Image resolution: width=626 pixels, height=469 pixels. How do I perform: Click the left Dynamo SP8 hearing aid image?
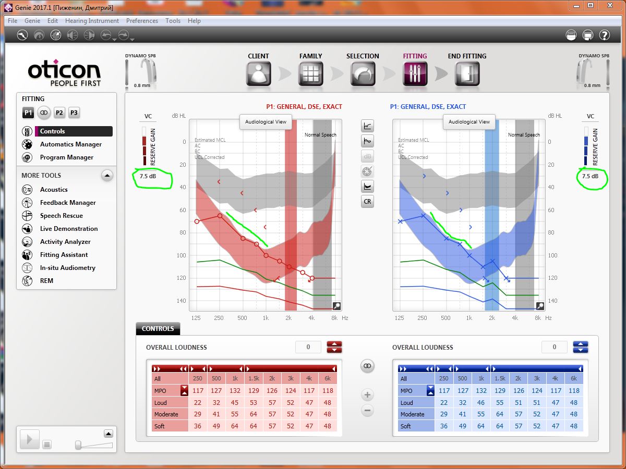(150, 72)
